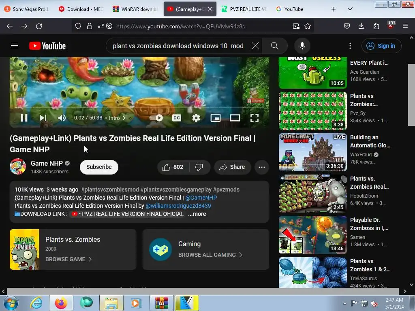This screenshot has width=415, height=311.
Task: Reload the current page
Action: [x=39, y=26]
